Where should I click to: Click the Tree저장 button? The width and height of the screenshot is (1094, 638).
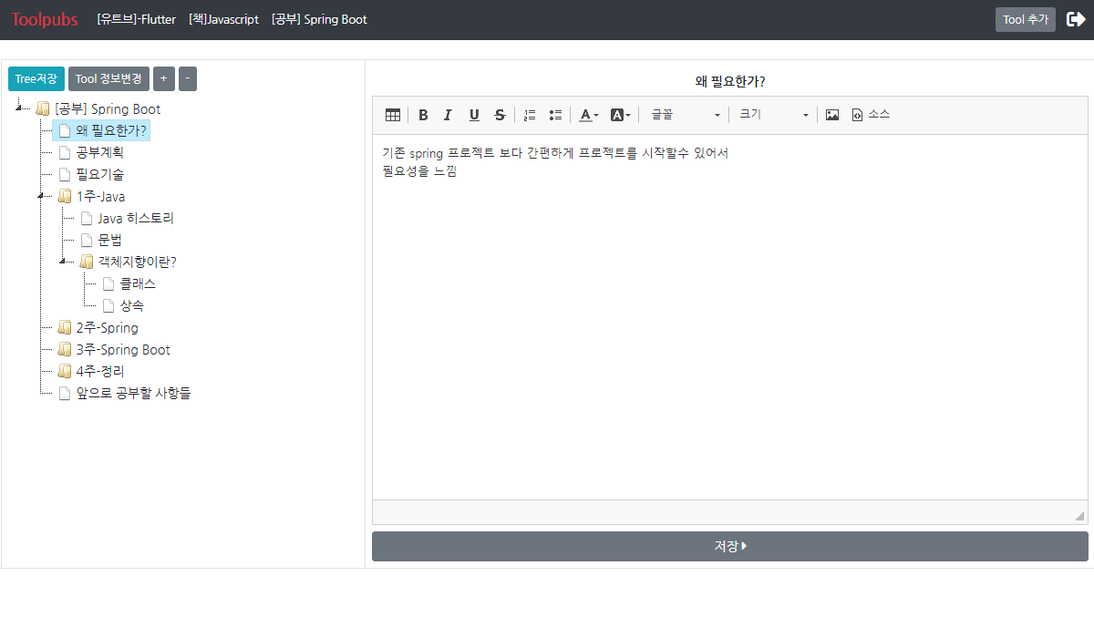(x=36, y=79)
